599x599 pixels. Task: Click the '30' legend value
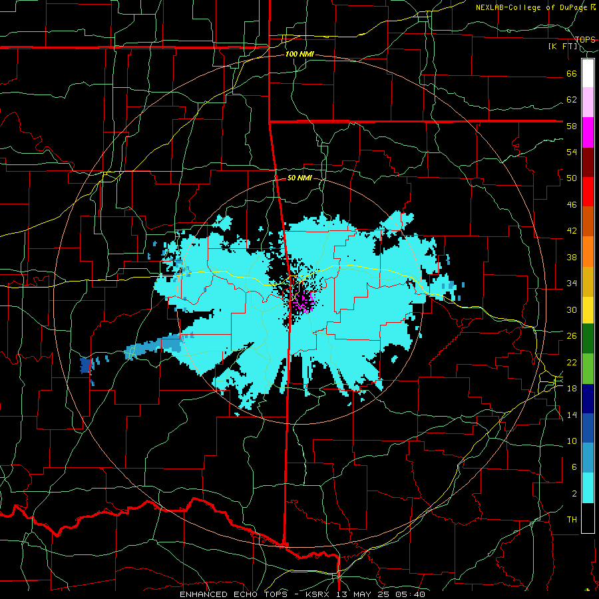572,309
